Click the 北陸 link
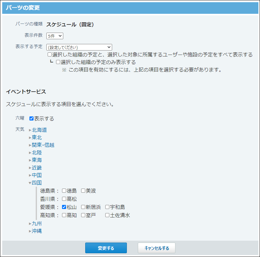The image size is (260, 257). point(37,153)
